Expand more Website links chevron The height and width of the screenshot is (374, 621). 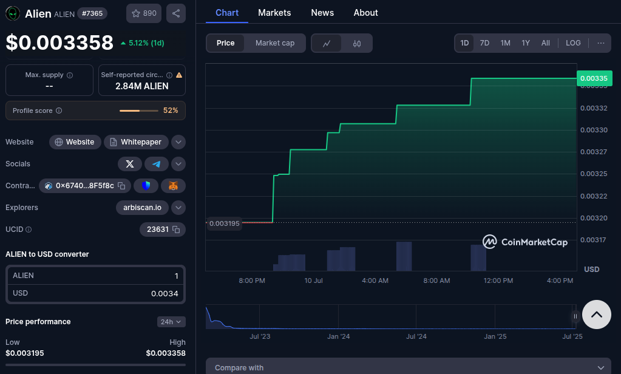tap(178, 142)
